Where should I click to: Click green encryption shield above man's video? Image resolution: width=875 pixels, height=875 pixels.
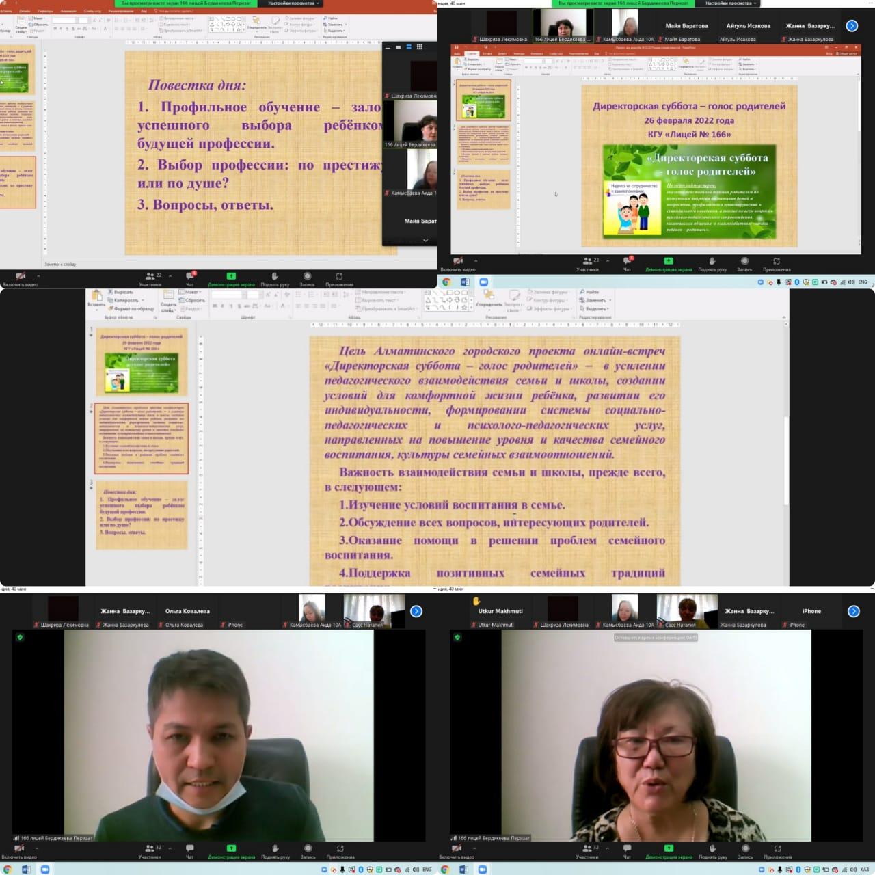pyautogui.click(x=20, y=637)
